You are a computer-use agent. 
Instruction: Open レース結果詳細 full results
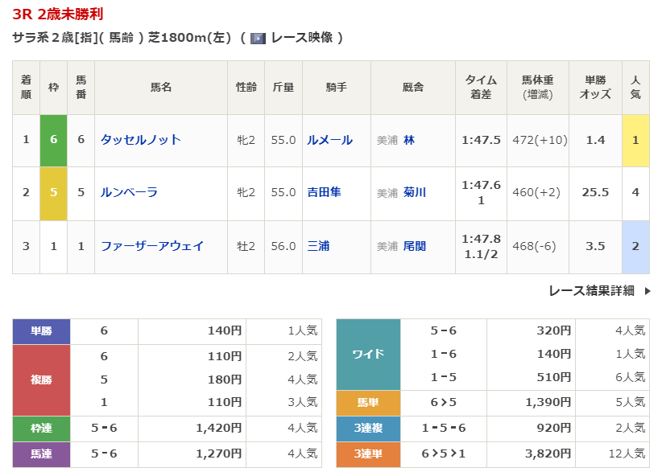tap(591, 291)
